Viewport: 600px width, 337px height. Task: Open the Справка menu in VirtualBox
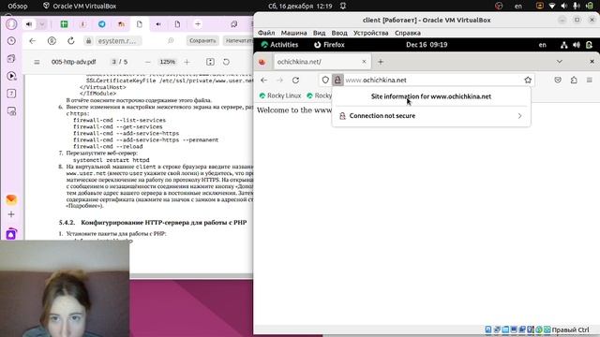click(408, 33)
